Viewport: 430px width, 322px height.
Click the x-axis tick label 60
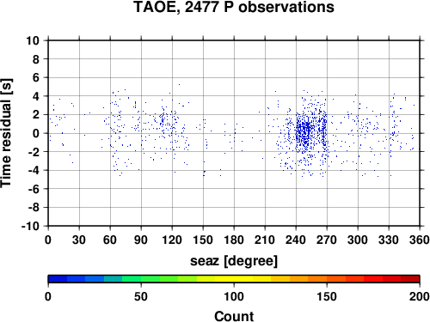pyautogui.click(x=110, y=240)
